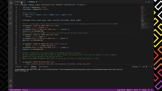Open the wangwayne breadcrumb dropdown

coord(23,5)
